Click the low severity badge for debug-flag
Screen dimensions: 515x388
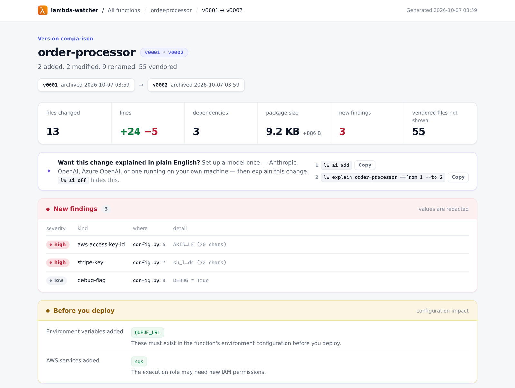57,280
